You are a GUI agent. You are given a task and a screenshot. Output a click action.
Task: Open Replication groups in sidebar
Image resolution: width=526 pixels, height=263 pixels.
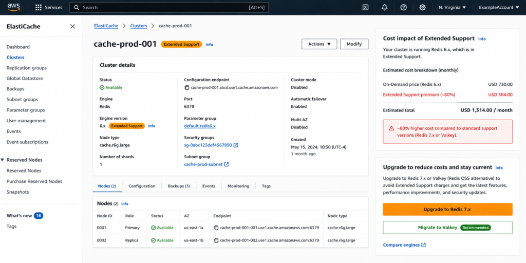click(27, 68)
